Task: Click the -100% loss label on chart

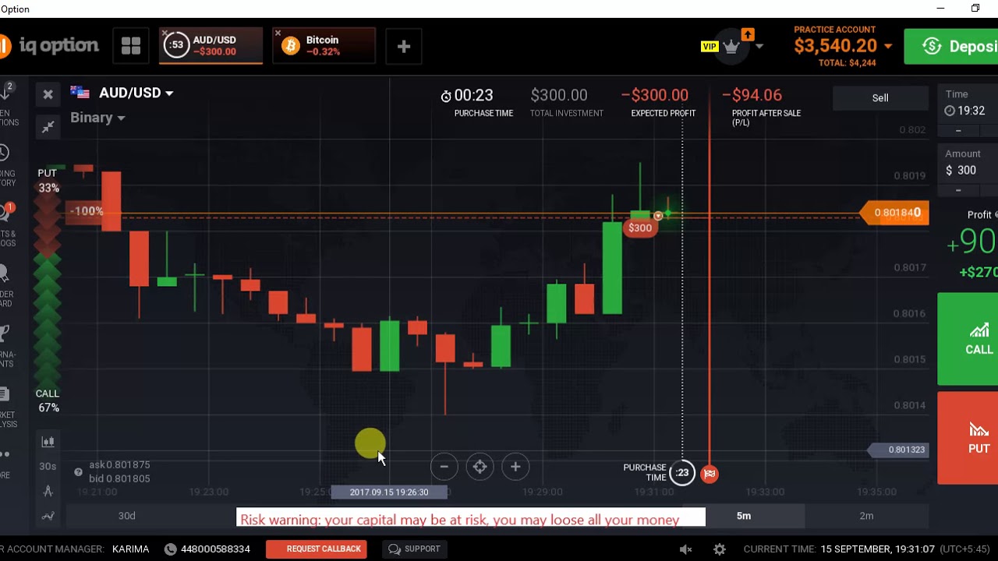Action: pos(85,211)
